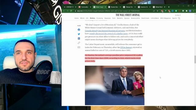This screenshot has height=110, width=196.
Task: Expand the account dropdown at the top right
Action: point(178,15)
